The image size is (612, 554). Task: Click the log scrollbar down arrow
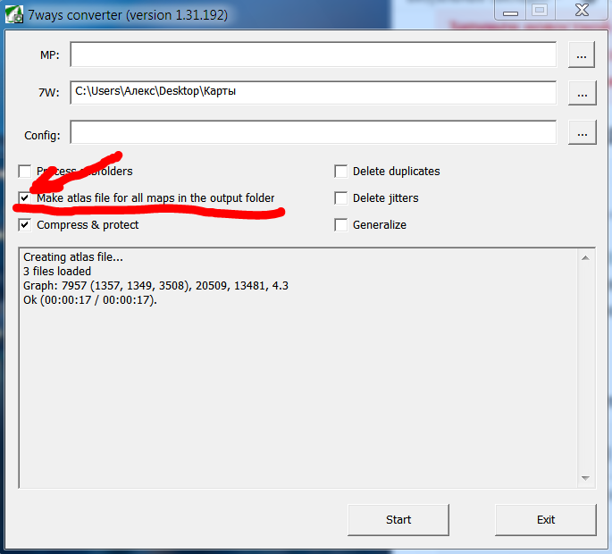[x=586, y=478]
